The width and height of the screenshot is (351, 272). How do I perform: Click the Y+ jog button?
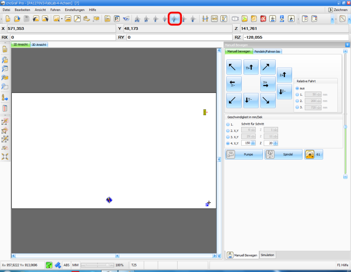[x=251, y=67]
